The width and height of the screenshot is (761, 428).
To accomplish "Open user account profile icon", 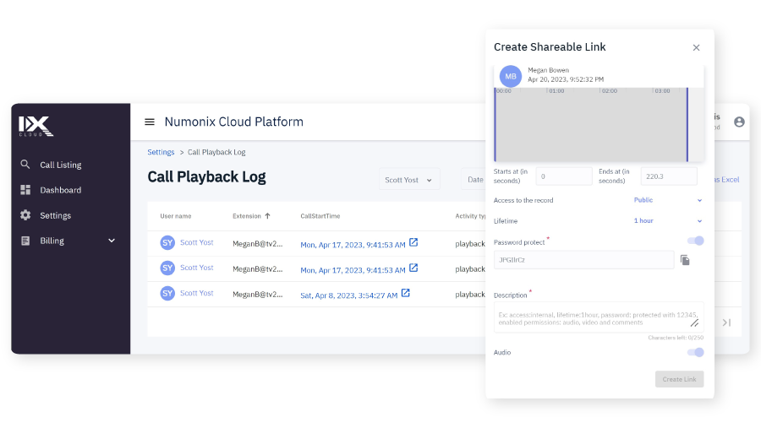I will 739,122.
